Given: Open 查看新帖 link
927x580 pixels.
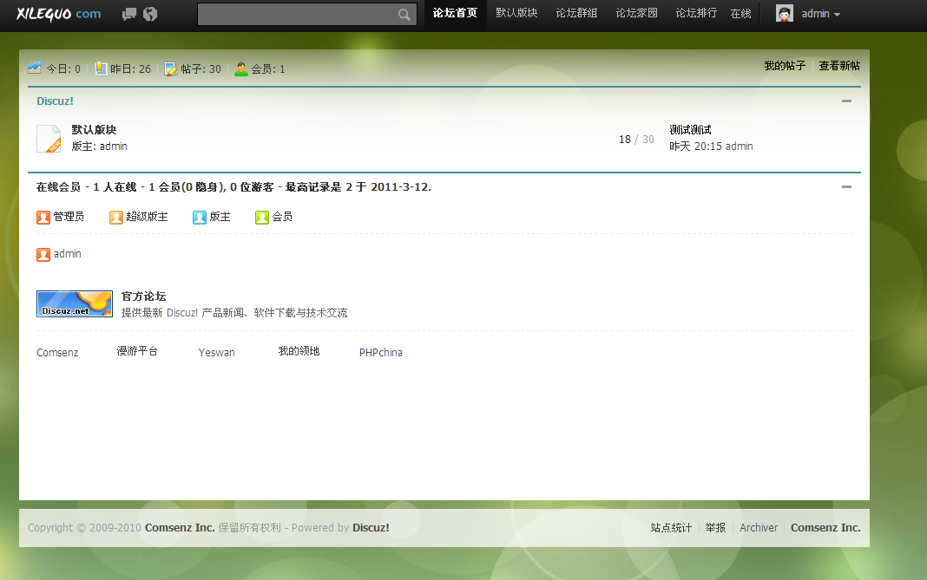Looking at the screenshot, I should pyautogui.click(x=839, y=66).
